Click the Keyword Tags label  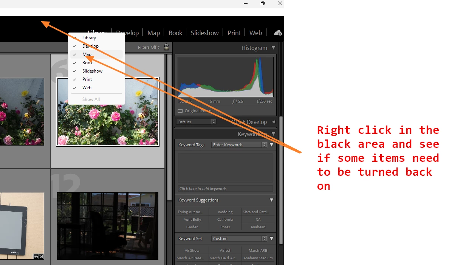point(191,145)
